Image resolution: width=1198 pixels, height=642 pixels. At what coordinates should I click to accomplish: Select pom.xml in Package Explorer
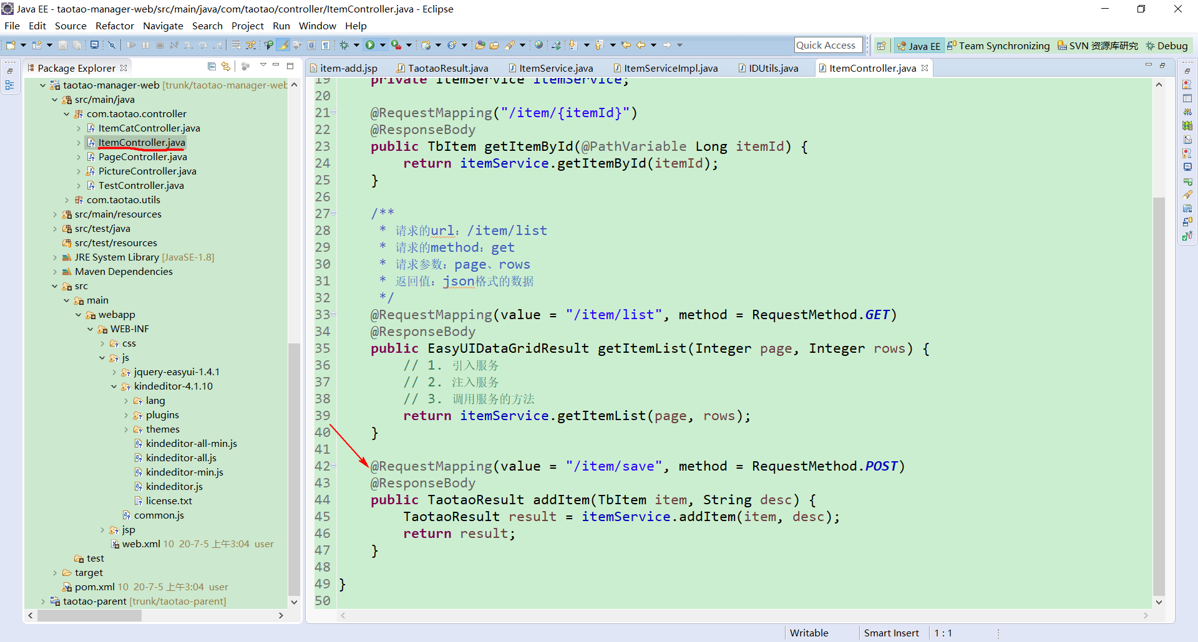pyautogui.click(x=94, y=587)
